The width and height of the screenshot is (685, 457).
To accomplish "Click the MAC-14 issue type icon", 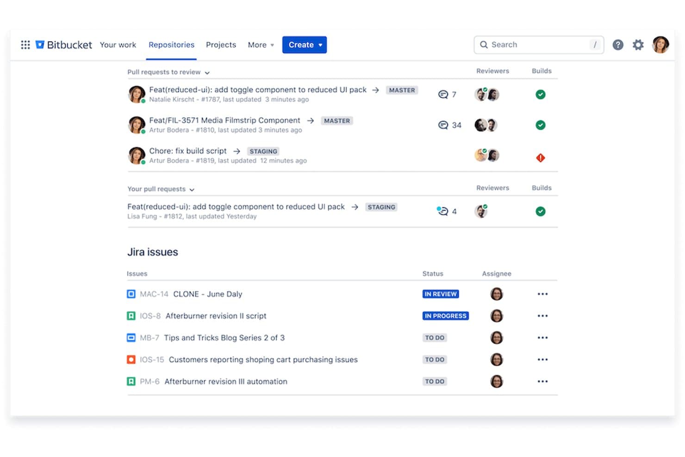I will [x=131, y=294].
